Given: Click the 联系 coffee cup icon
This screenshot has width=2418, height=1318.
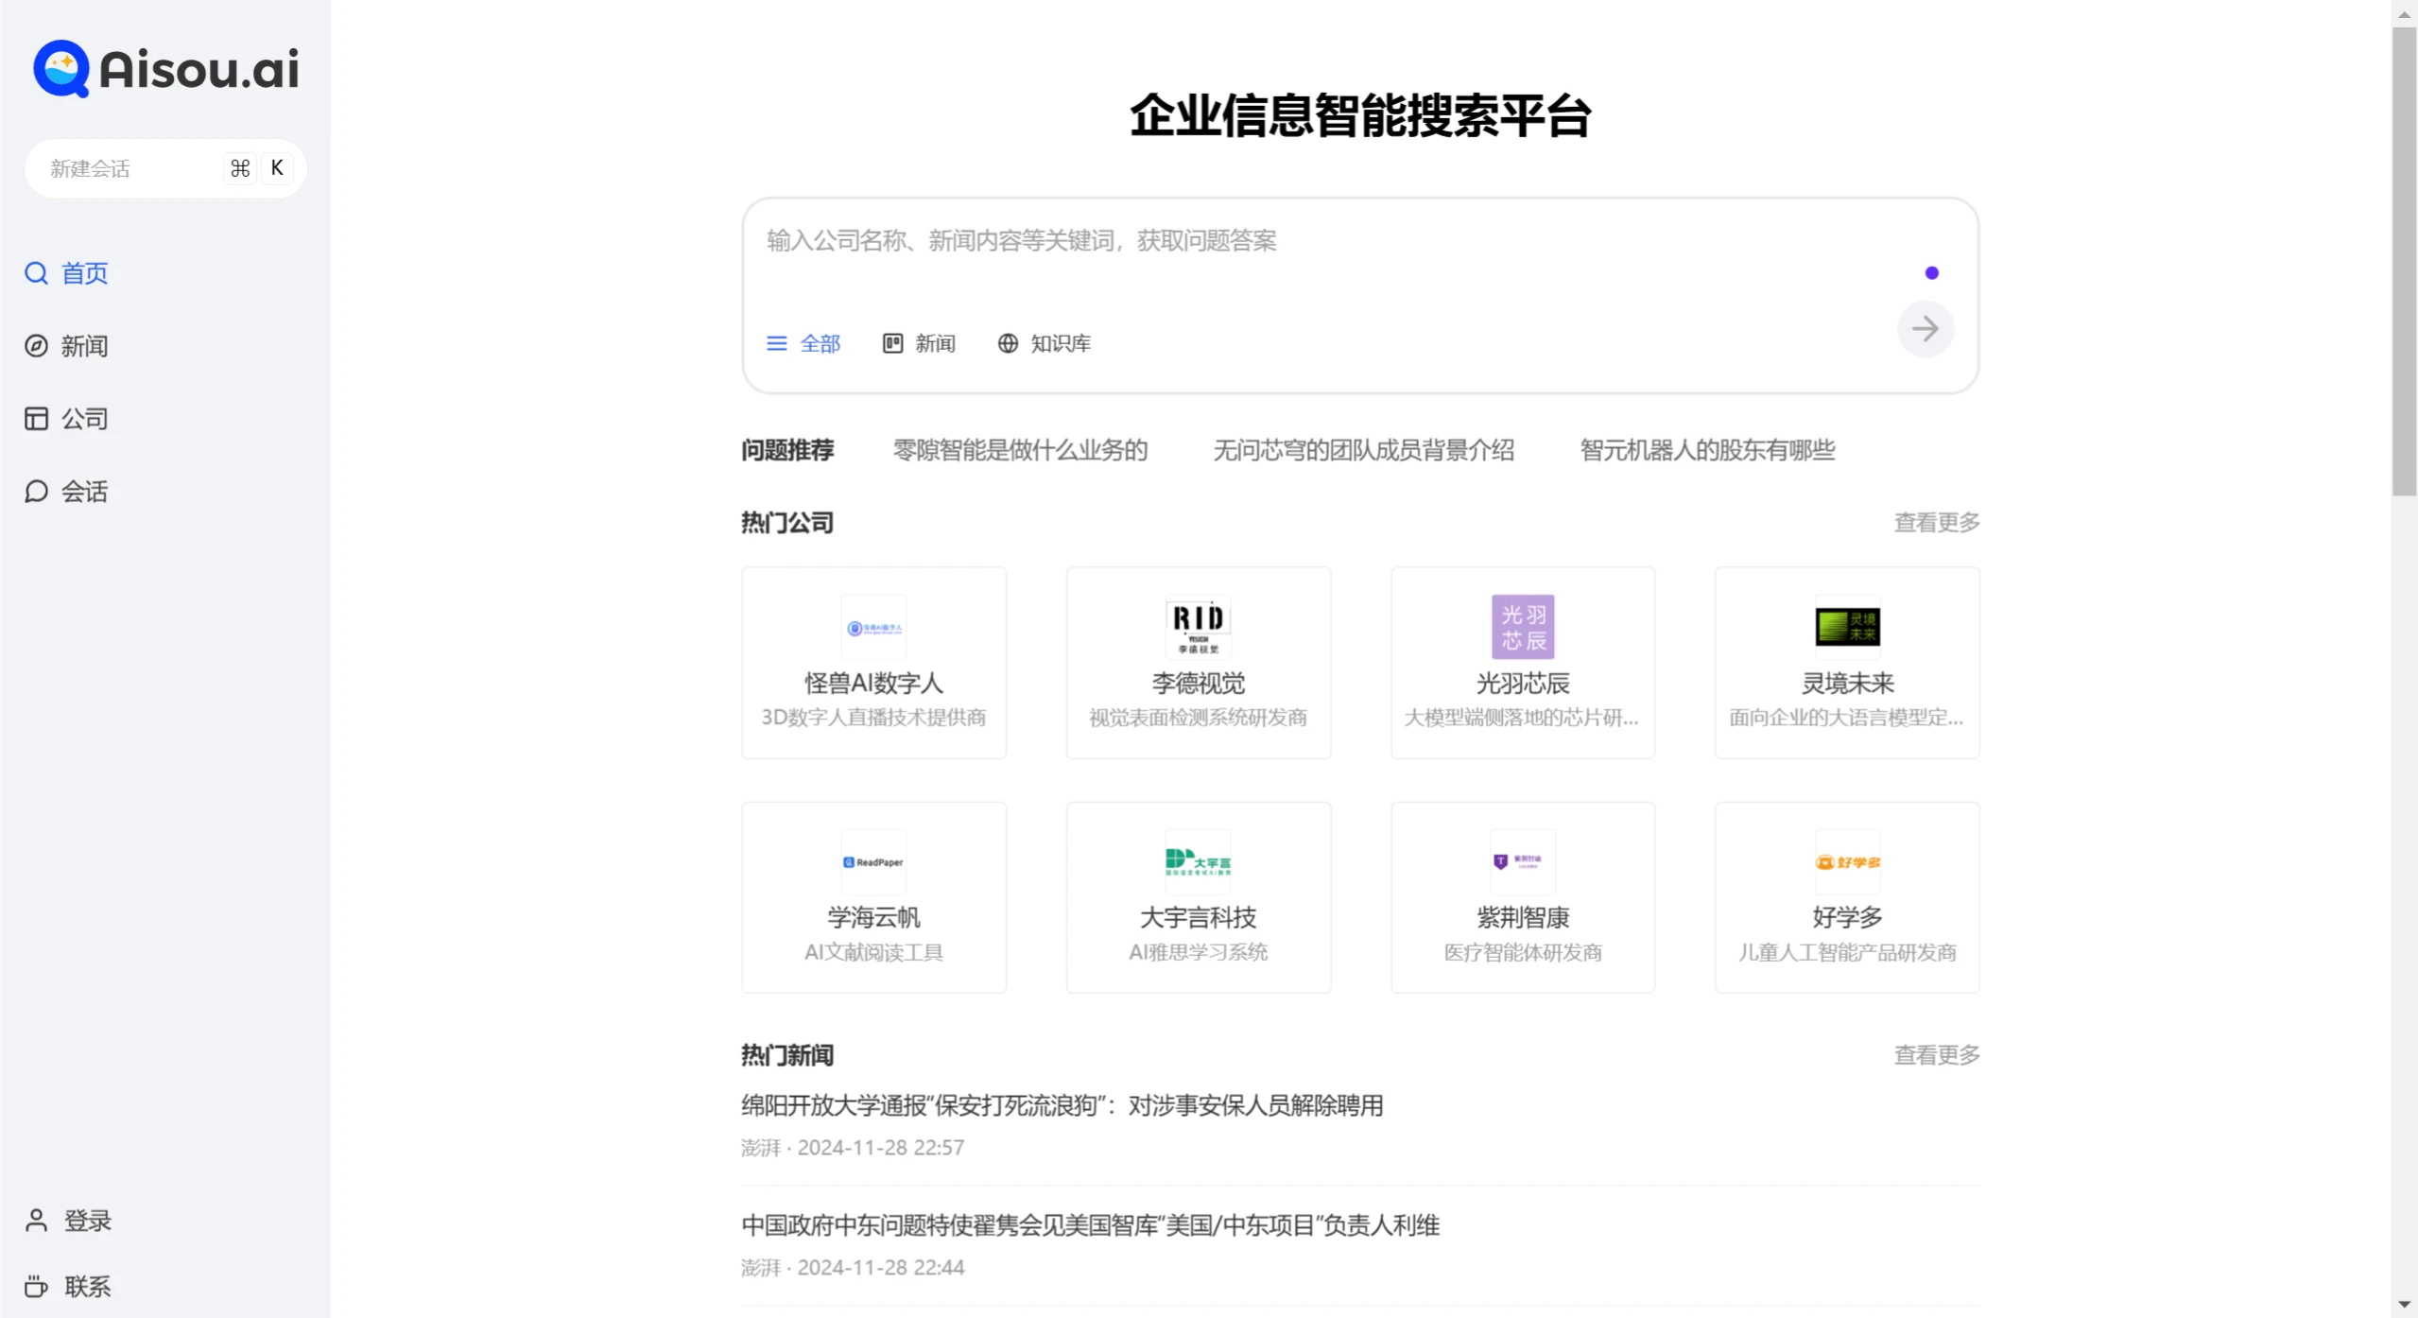Looking at the screenshot, I should 36,1287.
